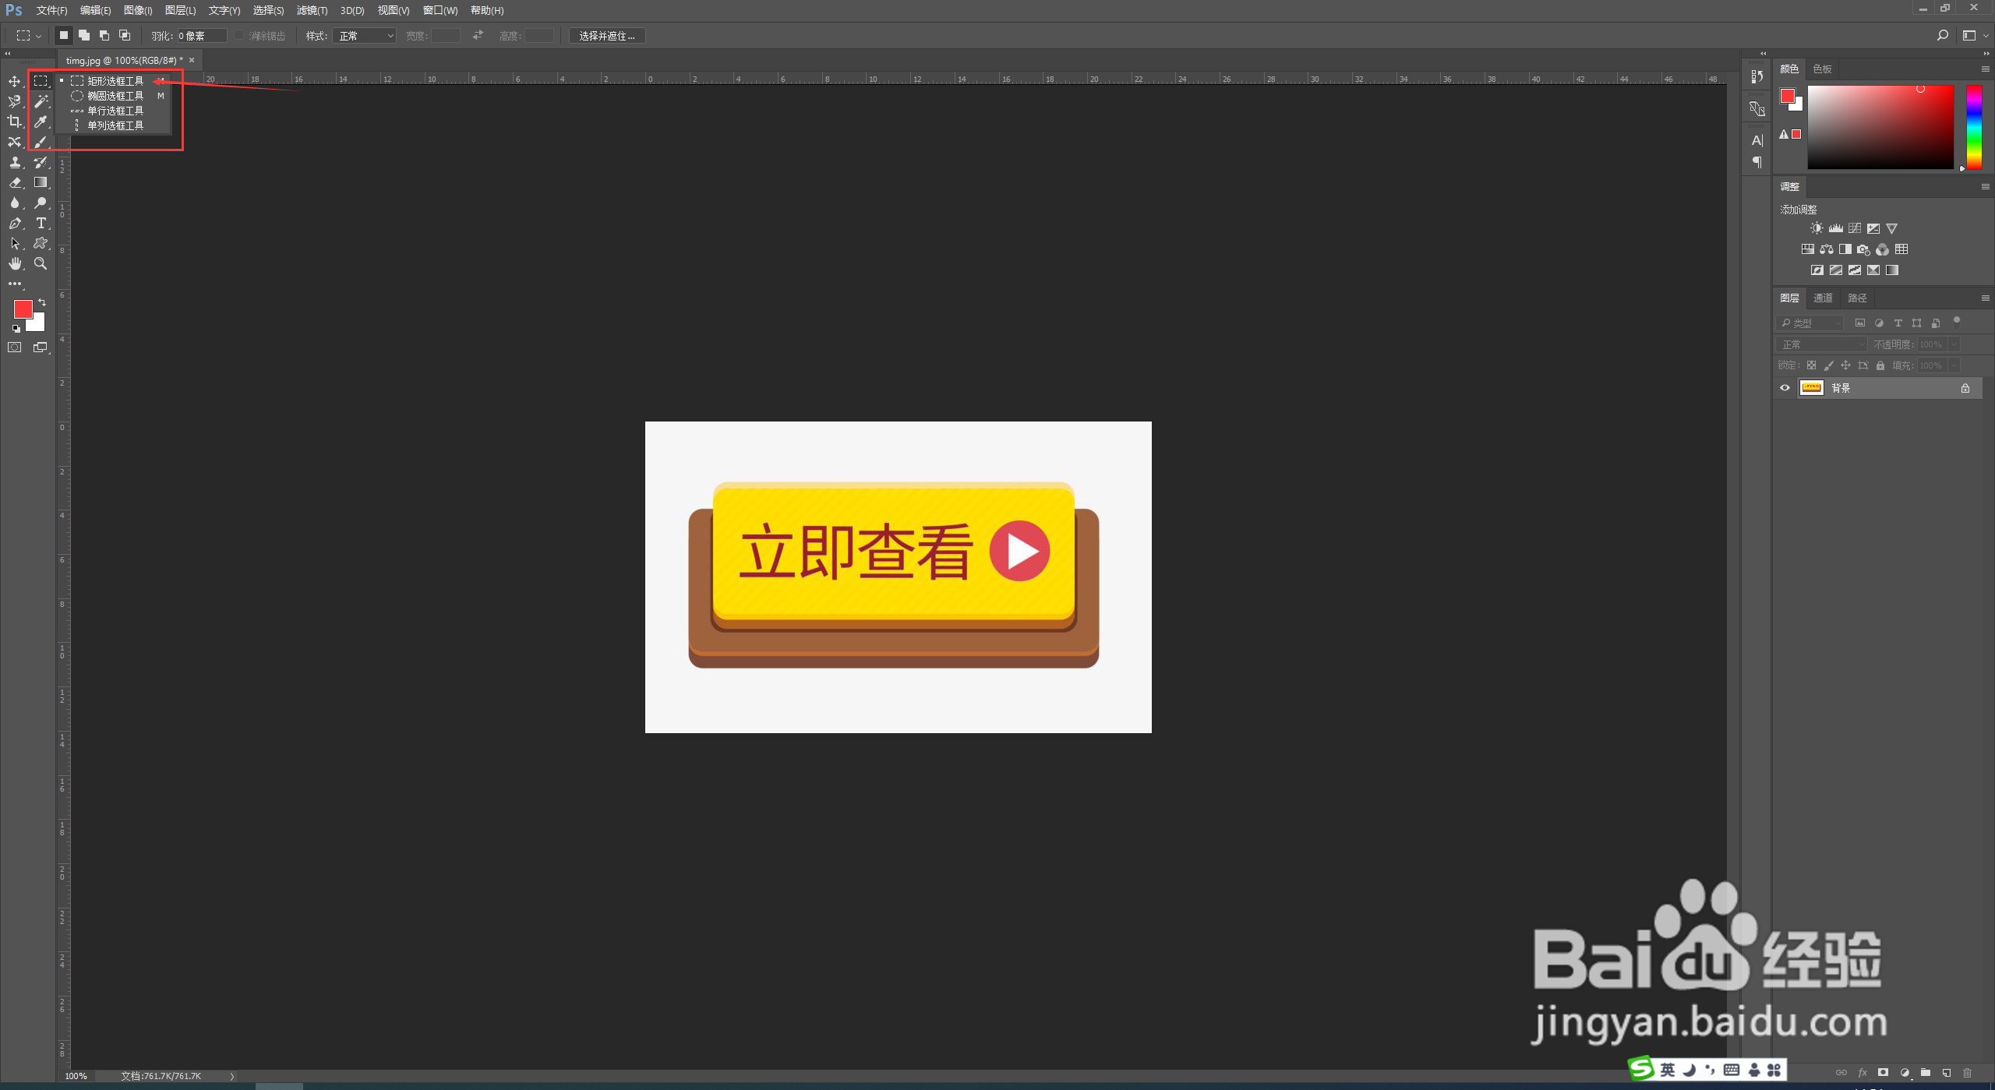
Task: Open the layer blend mode 正常 dropdown
Action: point(1822,344)
